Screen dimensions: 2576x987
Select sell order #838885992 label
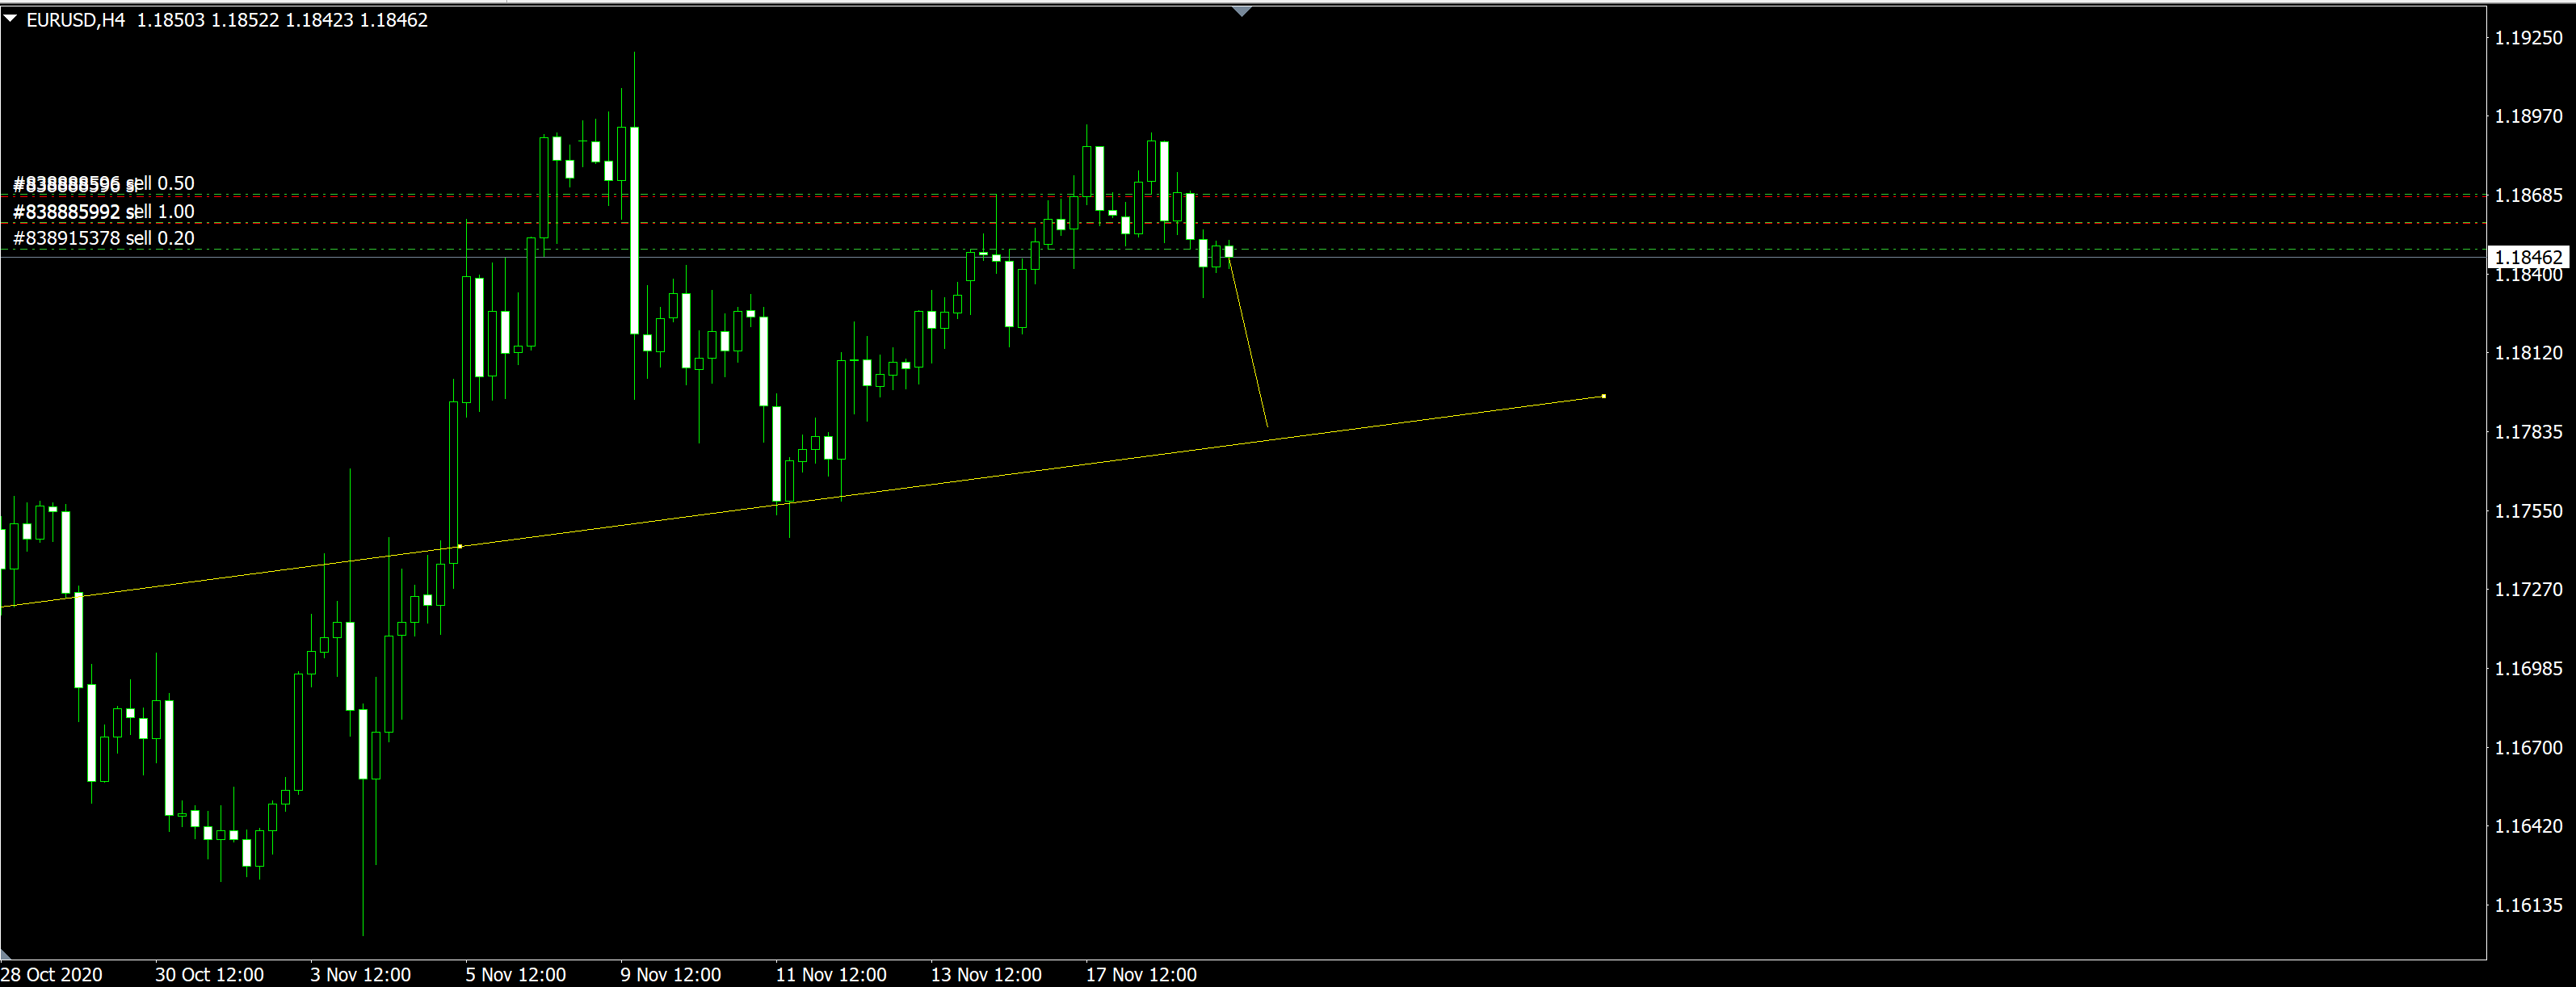click(x=104, y=211)
